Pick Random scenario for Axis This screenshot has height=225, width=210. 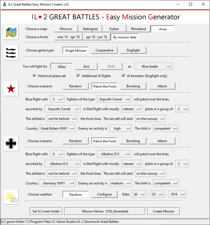coord(75,141)
